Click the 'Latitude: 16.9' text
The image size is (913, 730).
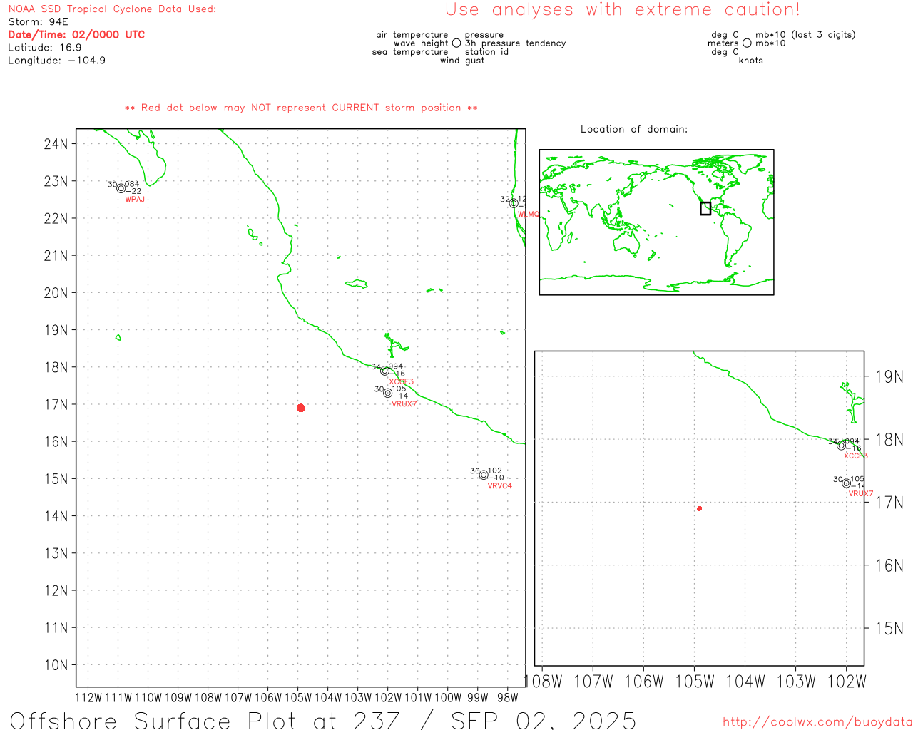tap(45, 48)
